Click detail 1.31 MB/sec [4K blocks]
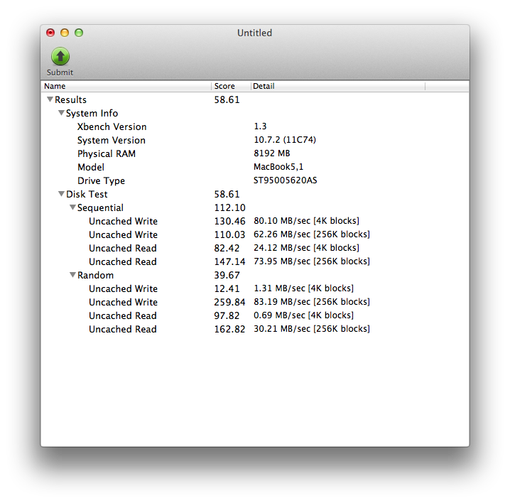The image size is (510, 503). click(x=304, y=288)
